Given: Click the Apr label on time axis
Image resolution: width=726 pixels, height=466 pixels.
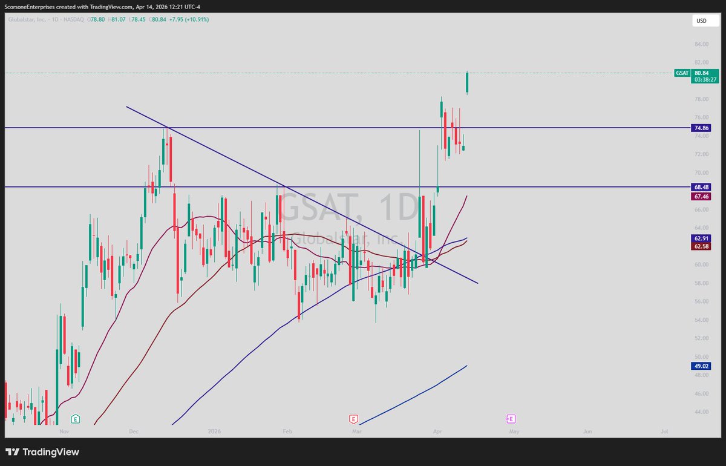Looking at the screenshot, I should [x=437, y=432].
